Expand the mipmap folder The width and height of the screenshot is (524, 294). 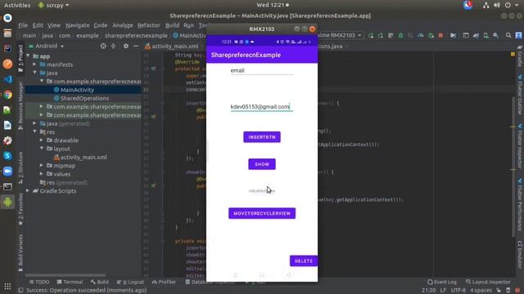[x=42, y=165]
